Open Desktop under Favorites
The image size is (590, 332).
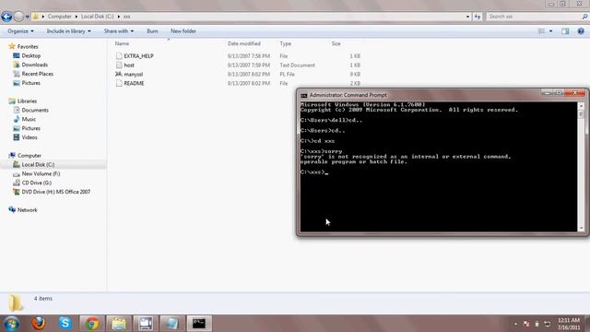pyautogui.click(x=30, y=55)
